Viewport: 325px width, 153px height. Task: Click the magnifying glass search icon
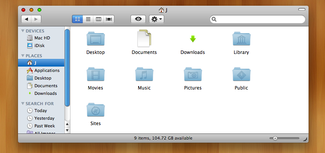point(214,19)
